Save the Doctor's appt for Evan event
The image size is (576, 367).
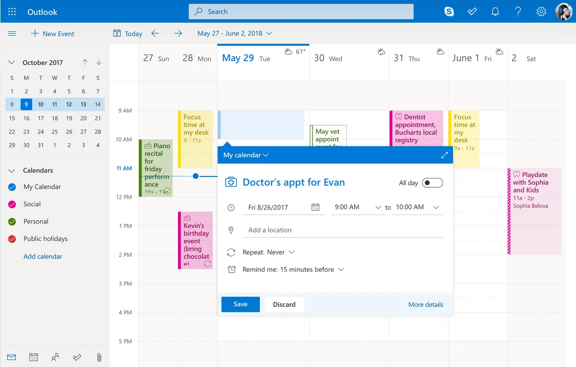[x=240, y=304]
